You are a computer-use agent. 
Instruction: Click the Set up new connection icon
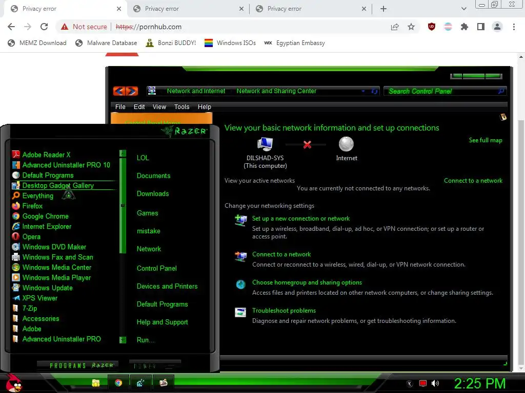click(x=241, y=220)
